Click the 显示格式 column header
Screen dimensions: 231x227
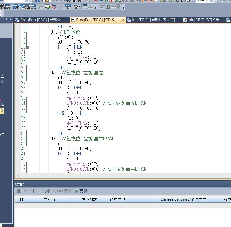tap(95, 199)
